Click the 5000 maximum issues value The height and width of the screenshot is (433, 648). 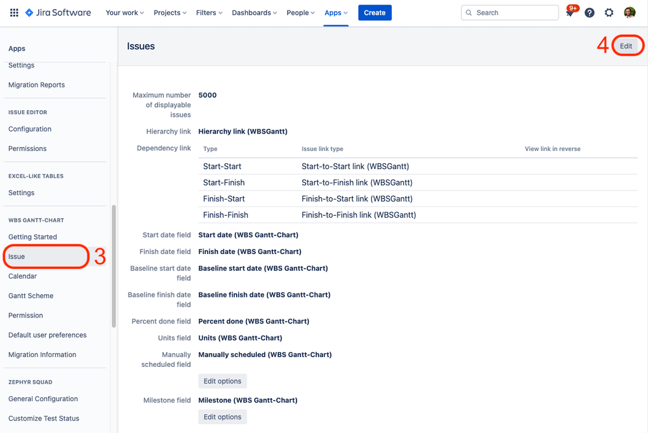pos(208,95)
